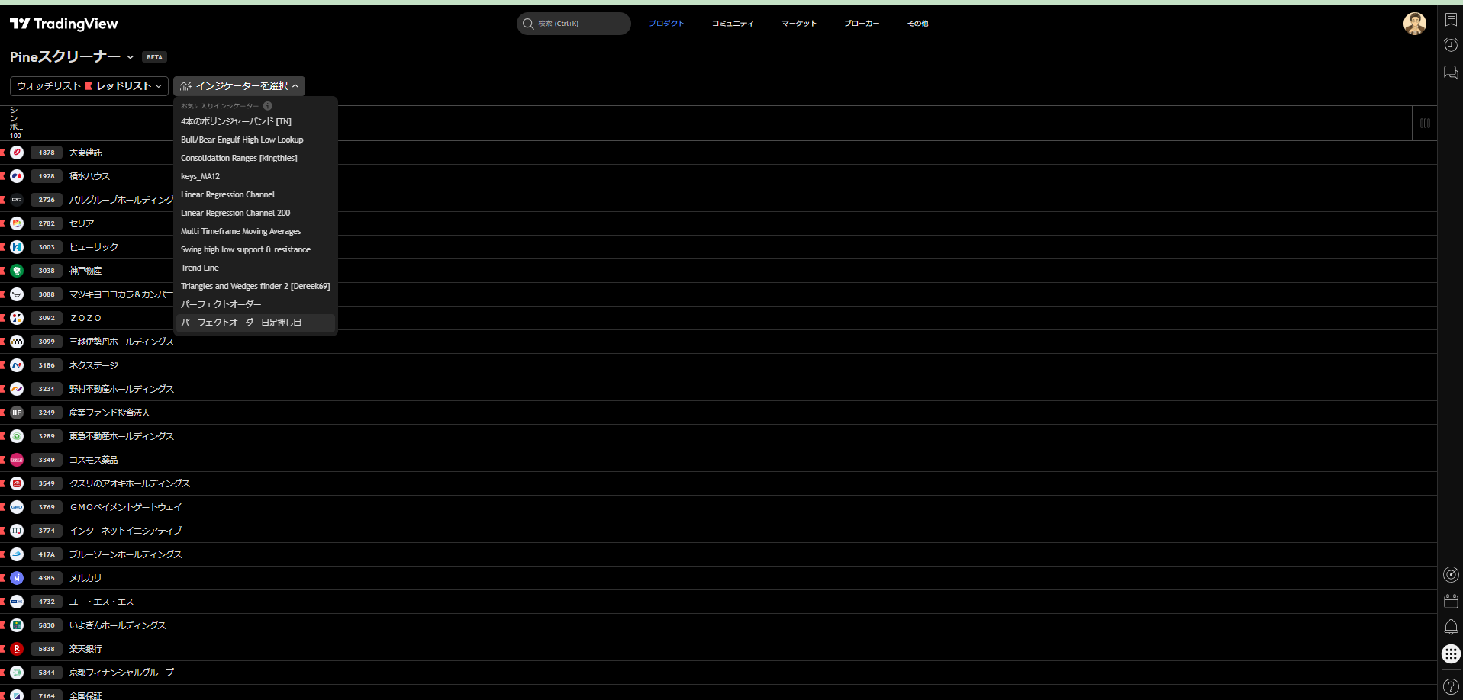The width and height of the screenshot is (1463, 700).
Task: Click the company logo for 大東建託
Action: pos(17,153)
